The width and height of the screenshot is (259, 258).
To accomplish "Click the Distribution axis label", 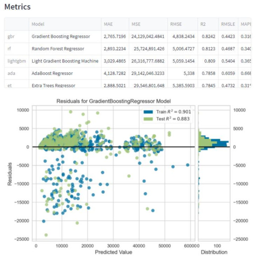I will click(x=214, y=252).
